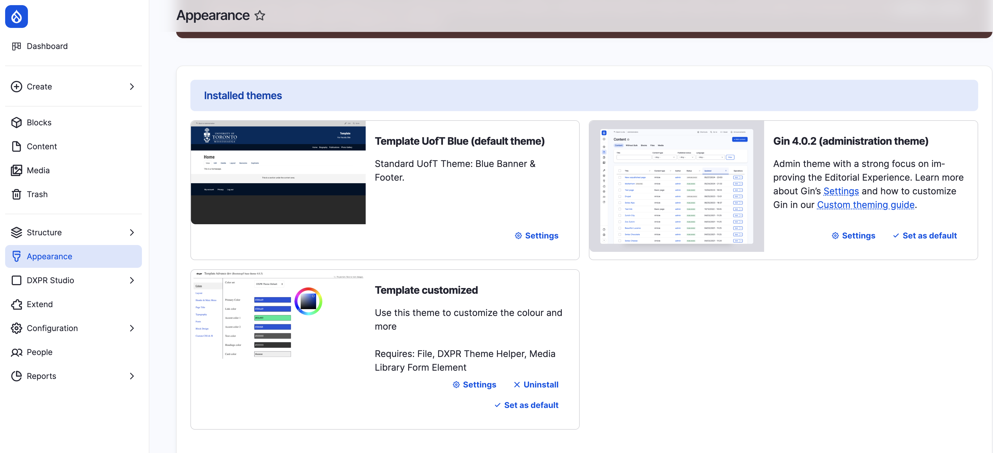
Task: Click the Extend puzzle piece icon
Action: [17, 304]
